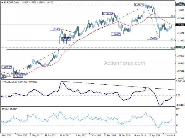
Task: Select the 1.13660 low price label
Action: [x=152, y=38]
